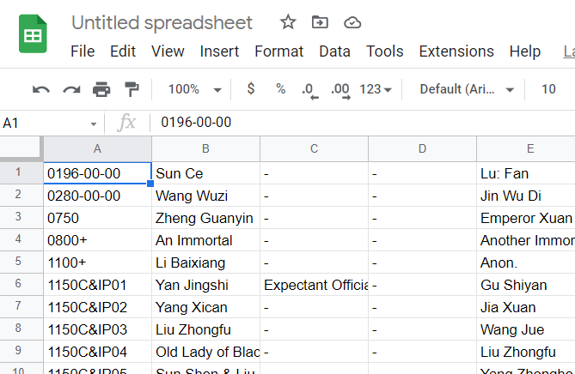
Task: Click the Google Sheets home icon
Action: 34,36
